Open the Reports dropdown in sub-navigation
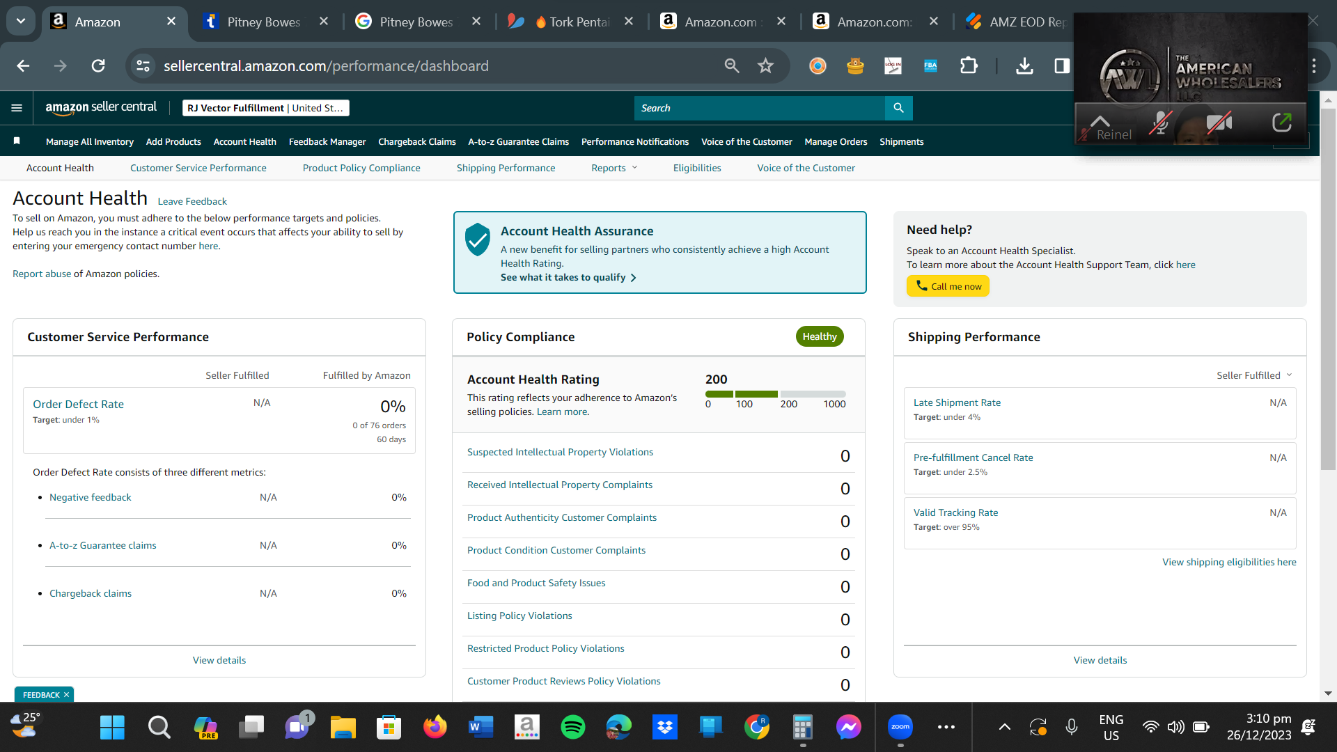This screenshot has height=752, width=1337. [614, 168]
